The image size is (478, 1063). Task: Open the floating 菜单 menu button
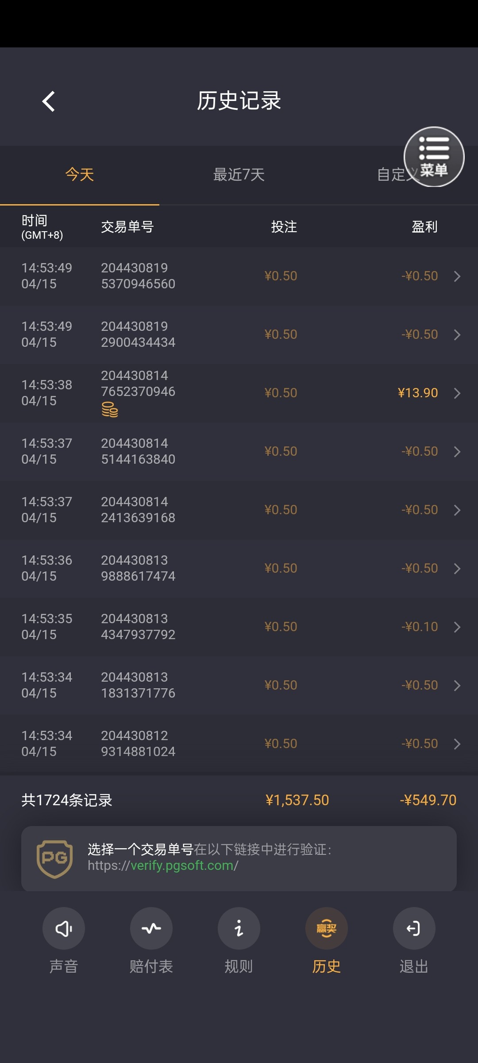click(x=434, y=157)
